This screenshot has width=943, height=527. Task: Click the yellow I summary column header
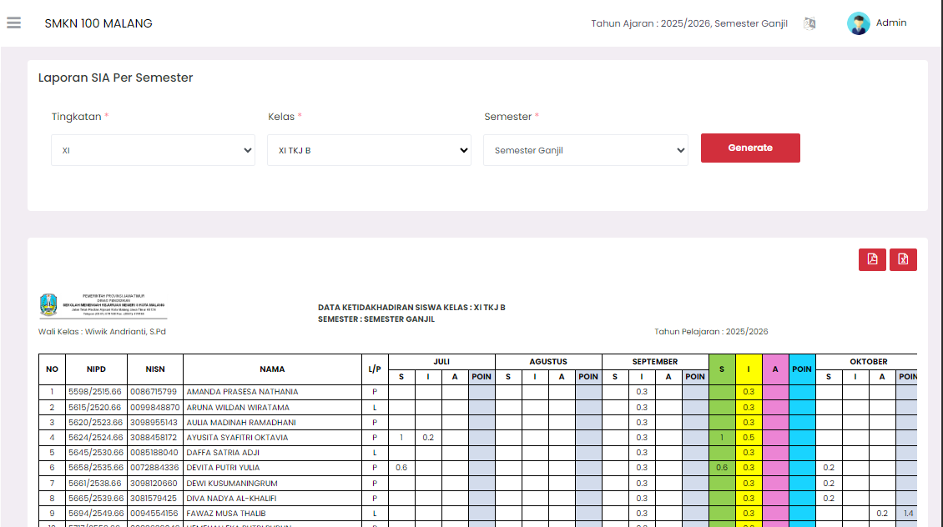[749, 369]
